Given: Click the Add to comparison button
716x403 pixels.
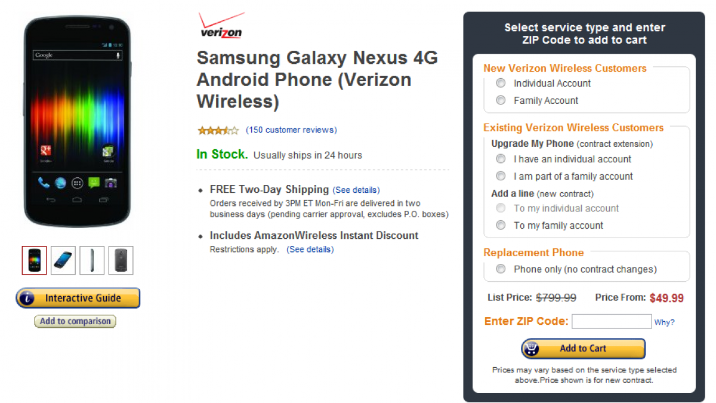Looking at the screenshot, I should point(75,321).
